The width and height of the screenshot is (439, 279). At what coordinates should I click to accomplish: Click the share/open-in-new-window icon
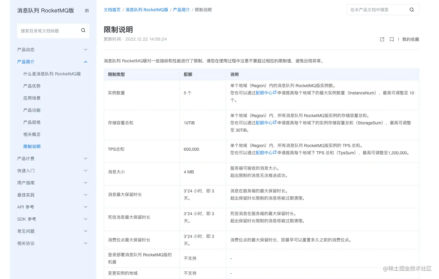click(x=382, y=39)
